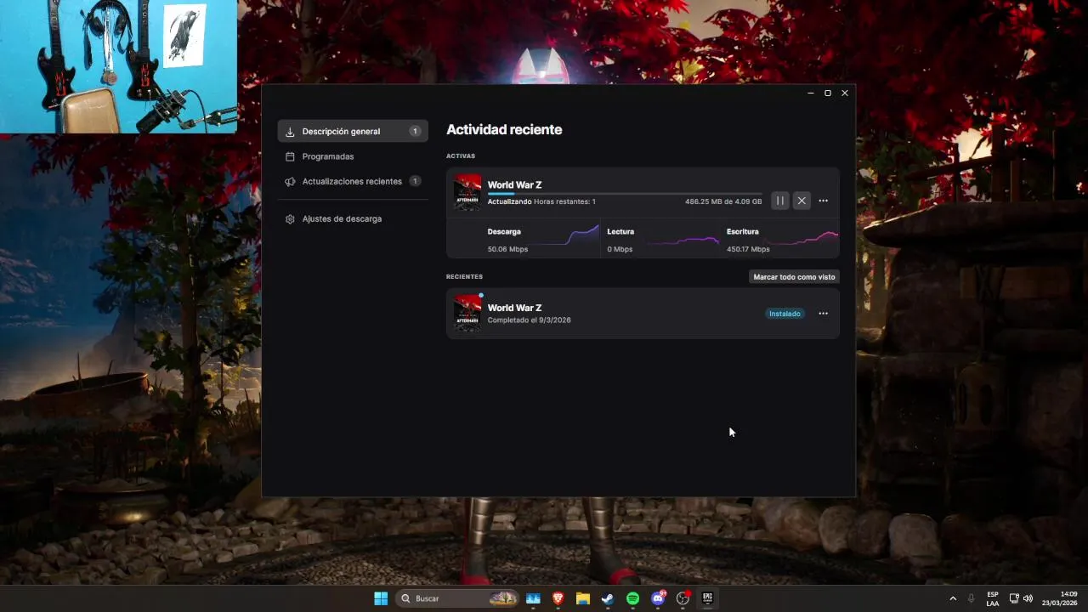1088x612 pixels.
Task: Click the ESP LAA language indicator
Action: click(993, 598)
